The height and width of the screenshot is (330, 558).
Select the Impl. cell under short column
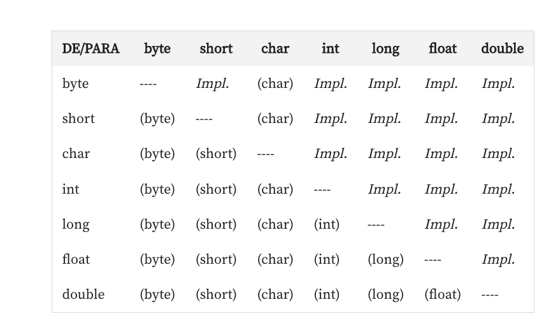coord(212,83)
